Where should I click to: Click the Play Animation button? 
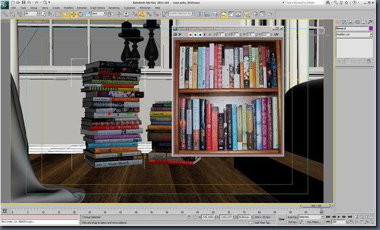339,217
